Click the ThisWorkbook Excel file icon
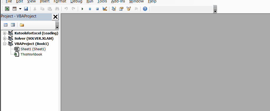 pos(17,54)
